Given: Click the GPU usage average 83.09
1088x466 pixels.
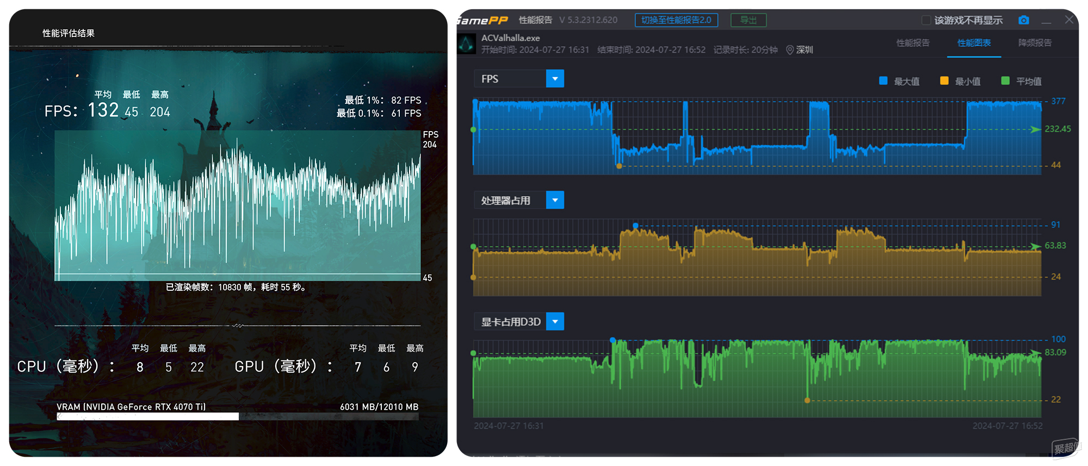Looking at the screenshot, I should [x=1055, y=352].
